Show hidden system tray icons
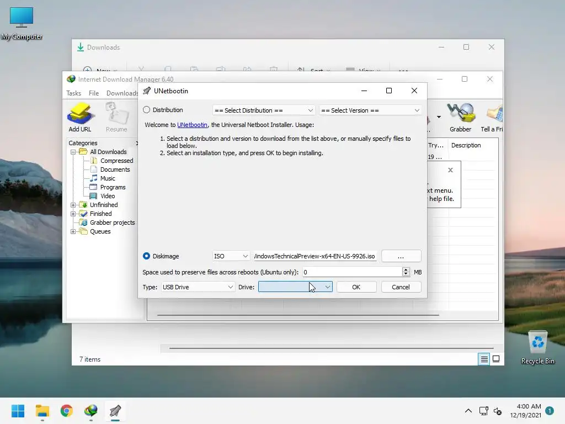 coord(468,411)
